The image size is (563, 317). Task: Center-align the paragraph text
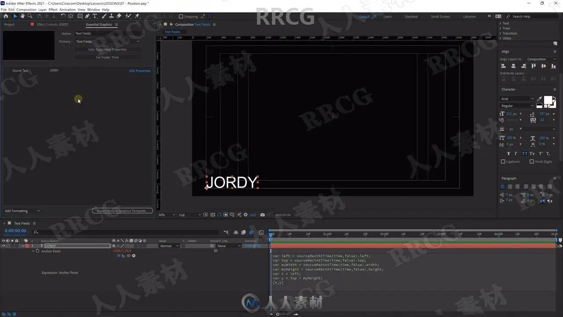point(510,187)
